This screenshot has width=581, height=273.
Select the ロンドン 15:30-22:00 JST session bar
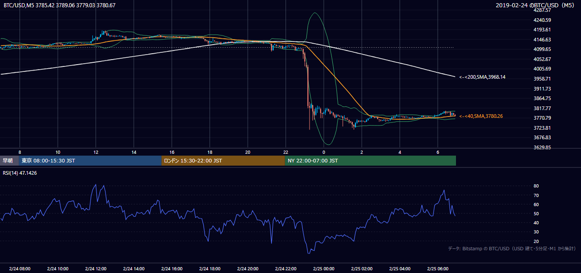[x=223, y=161]
